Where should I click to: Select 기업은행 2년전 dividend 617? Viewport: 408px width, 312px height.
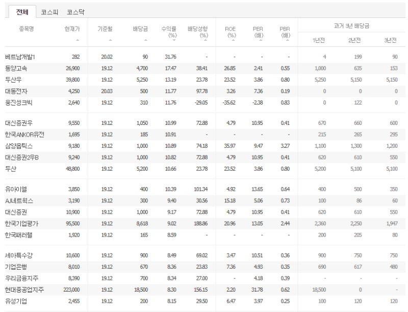click(358, 267)
